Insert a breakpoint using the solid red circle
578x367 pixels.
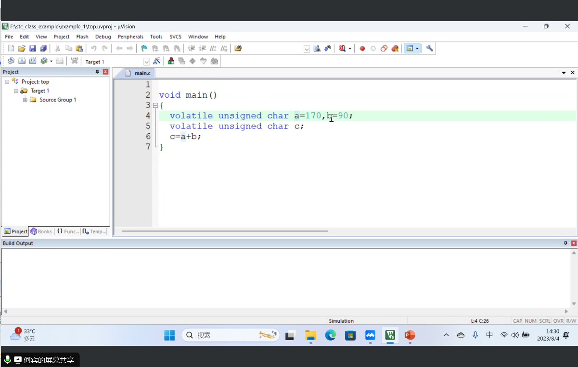(x=362, y=48)
